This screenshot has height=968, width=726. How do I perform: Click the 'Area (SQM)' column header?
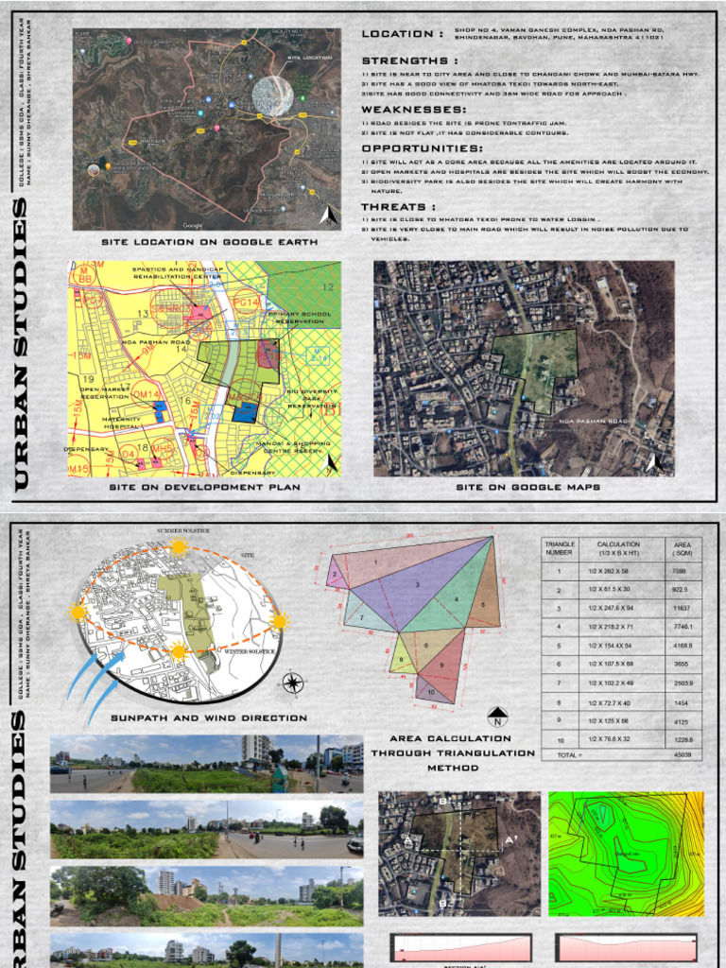click(683, 549)
